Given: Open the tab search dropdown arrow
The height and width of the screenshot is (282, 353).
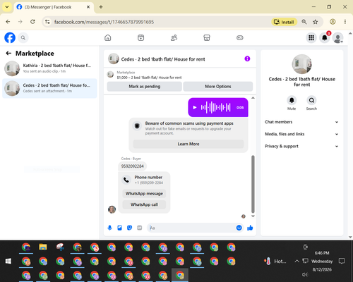Looking at the screenshot, I should [7, 7].
